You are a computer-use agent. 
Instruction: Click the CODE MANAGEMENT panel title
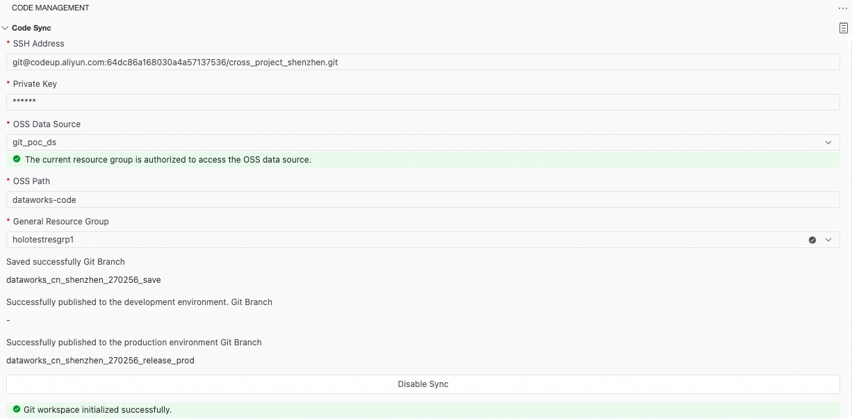(x=50, y=8)
